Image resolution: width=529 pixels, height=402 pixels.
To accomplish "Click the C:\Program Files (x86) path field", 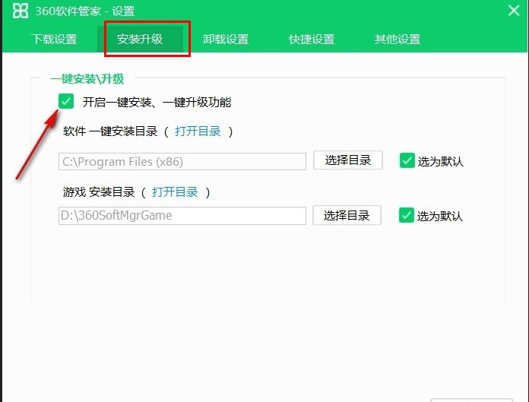I will (182, 161).
